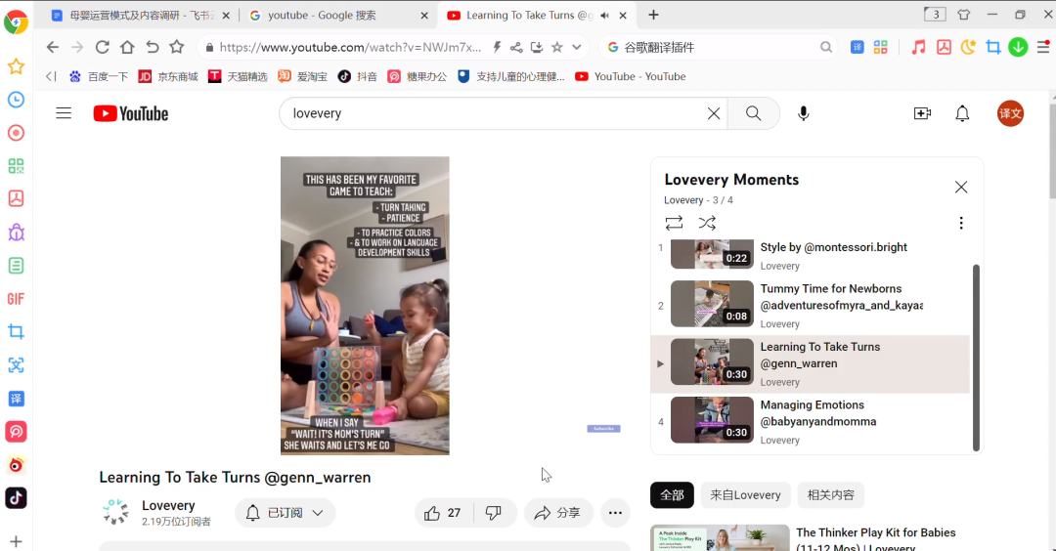The height and width of the screenshot is (551, 1056).
Task: Select Learning To Take Turns playlist item
Action: (x=812, y=364)
